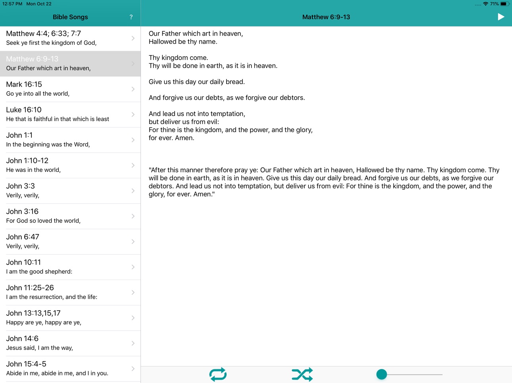Open the chevron for Matthew 4:4; 6:33; 7:7
This screenshot has height=383, width=512.
pos(133,38)
